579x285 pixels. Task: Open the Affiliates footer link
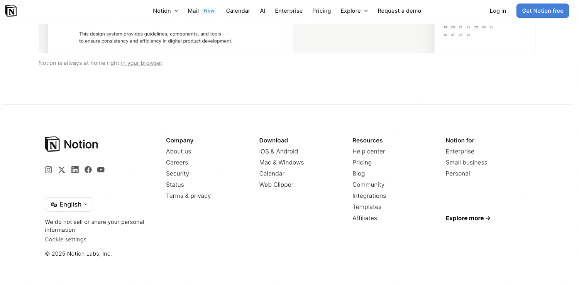click(365, 218)
